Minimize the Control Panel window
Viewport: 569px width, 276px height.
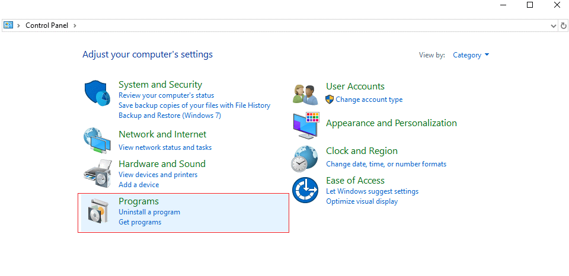pyautogui.click(x=503, y=5)
